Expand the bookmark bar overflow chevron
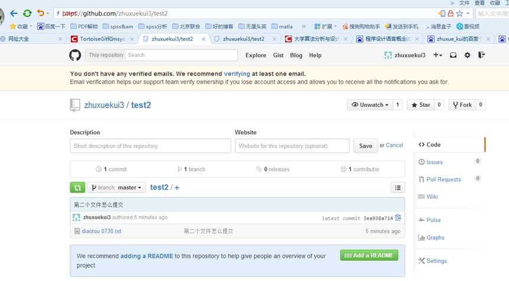The height and width of the screenshot is (281, 509). (303, 27)
